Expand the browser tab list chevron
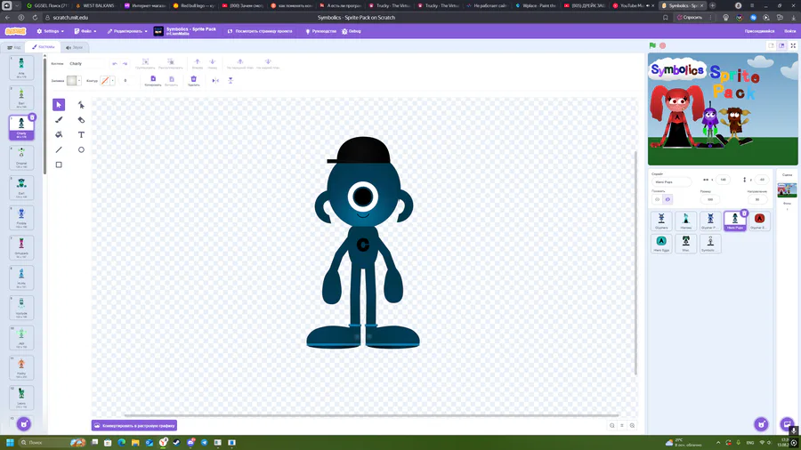The width and height of the screenshot is (801, 450). 17,5
